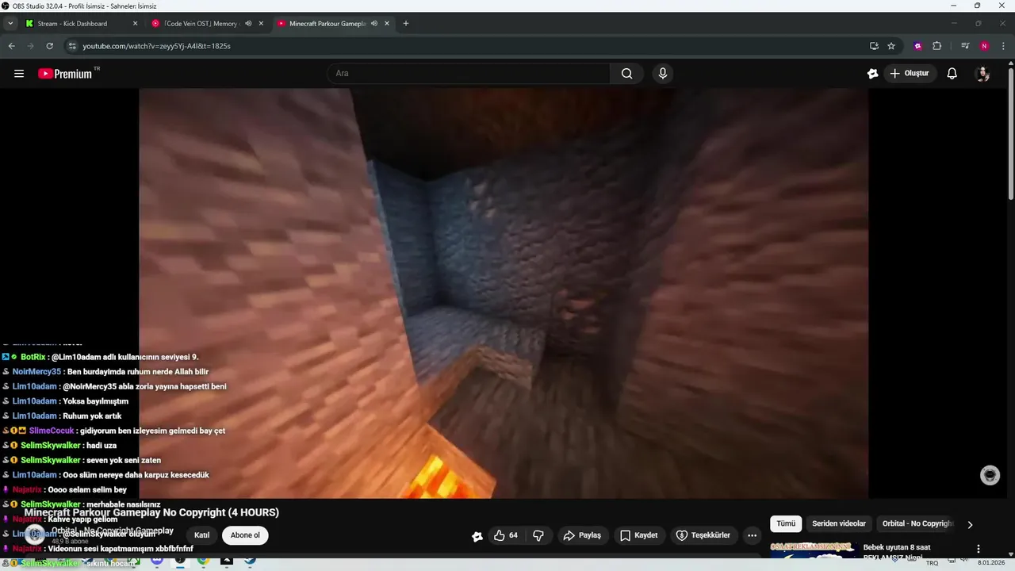Click chat username BotRix
The image size is (1015, 571).
33,357
